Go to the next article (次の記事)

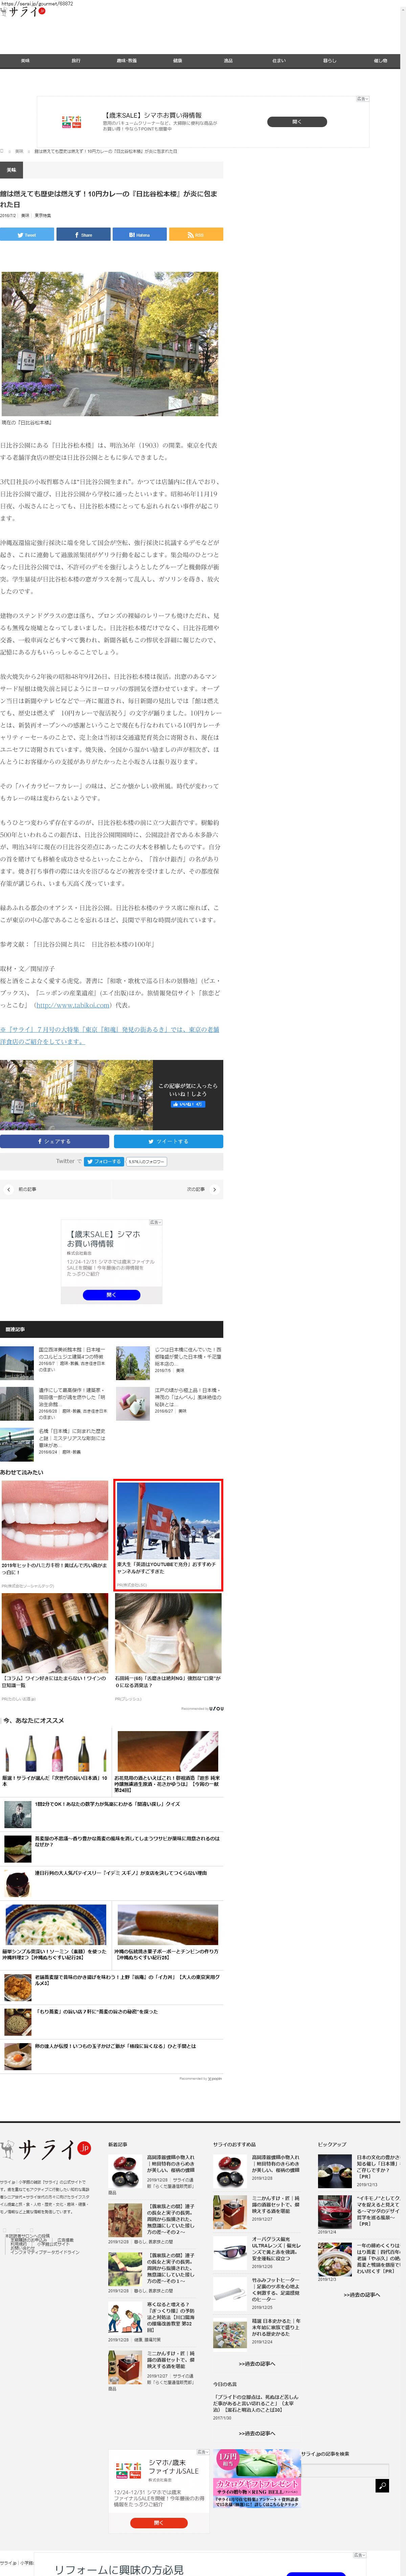[x=200, y=1189]
